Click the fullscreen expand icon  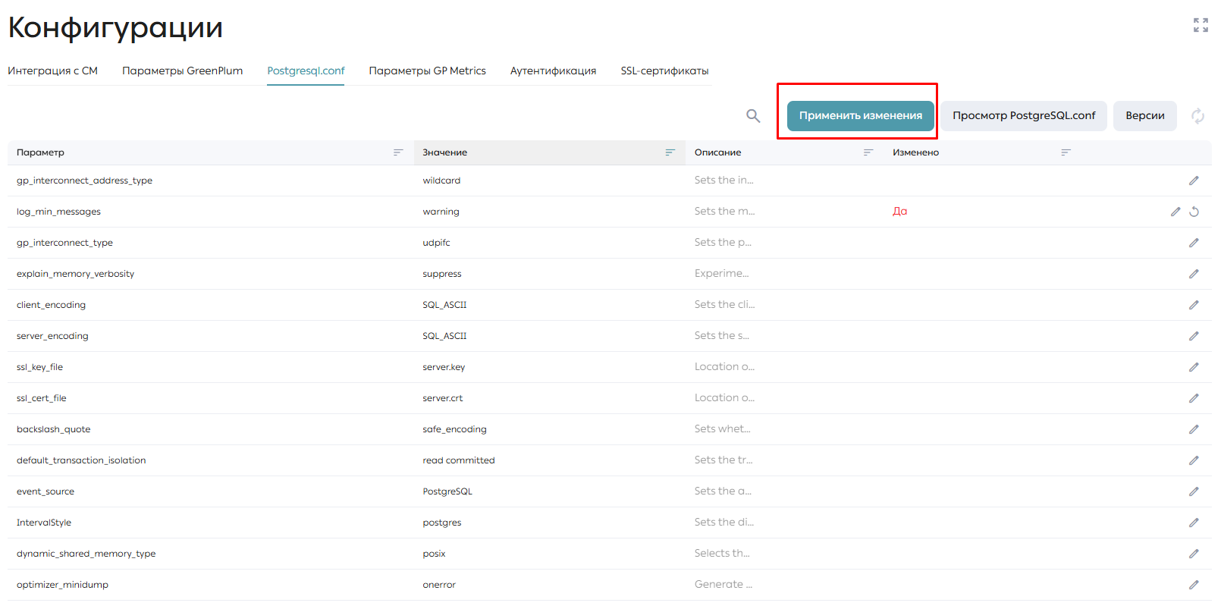1201,25
